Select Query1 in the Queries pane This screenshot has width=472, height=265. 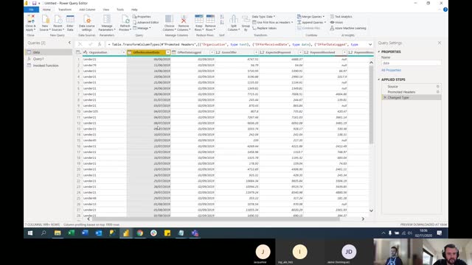[x=49, y=59]
